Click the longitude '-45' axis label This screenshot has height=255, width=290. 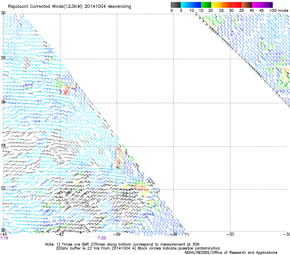pyautogui.click(x=4, y=235)
